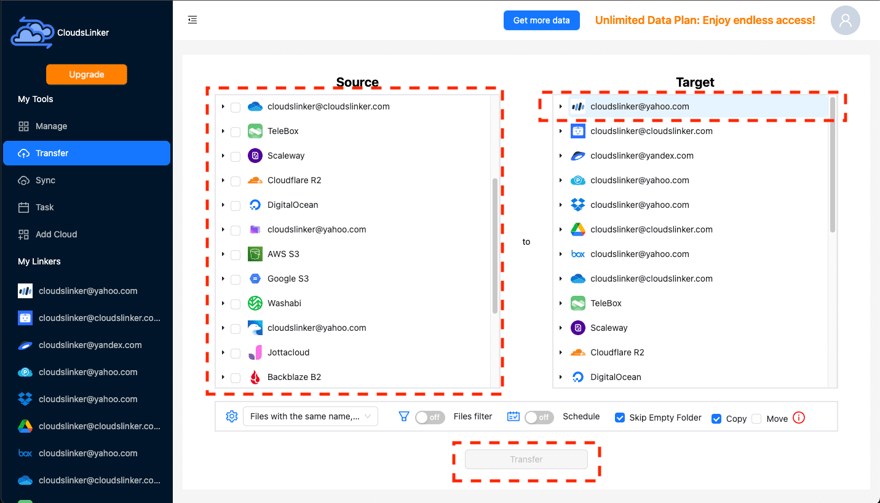Click the Box icon in Target list

578,254
